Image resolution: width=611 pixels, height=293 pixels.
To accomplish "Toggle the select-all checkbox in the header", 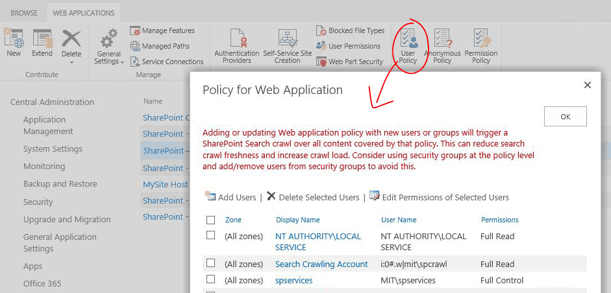I will point(211,220).
